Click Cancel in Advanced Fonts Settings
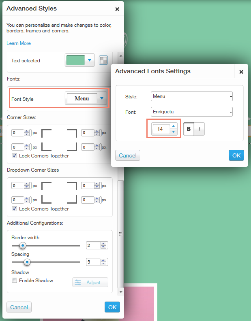The image size is (251, 321). (128, 155)
